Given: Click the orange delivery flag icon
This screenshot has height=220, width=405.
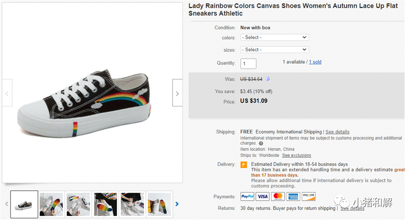Looking at the screenshot, I should [244, 165].
